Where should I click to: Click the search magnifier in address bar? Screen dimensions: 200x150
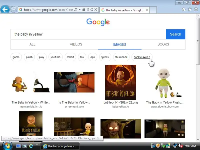click(x=76, y=9)
